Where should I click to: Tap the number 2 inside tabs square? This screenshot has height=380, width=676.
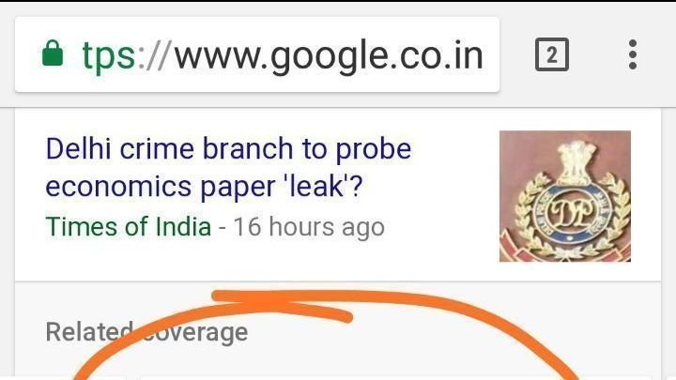pyautogui.click(x=552, y=55)
